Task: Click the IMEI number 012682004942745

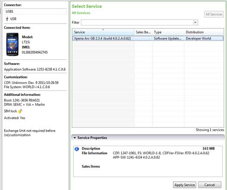Action: tap(34, 52)
